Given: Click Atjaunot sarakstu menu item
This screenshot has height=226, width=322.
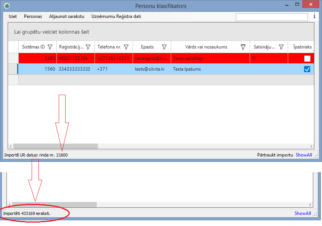Looking at the screenshot, I should (67, 17).
